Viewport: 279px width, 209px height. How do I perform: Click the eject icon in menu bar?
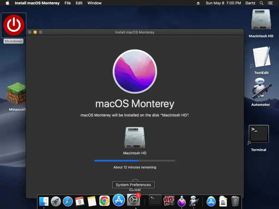coord(198,3)
